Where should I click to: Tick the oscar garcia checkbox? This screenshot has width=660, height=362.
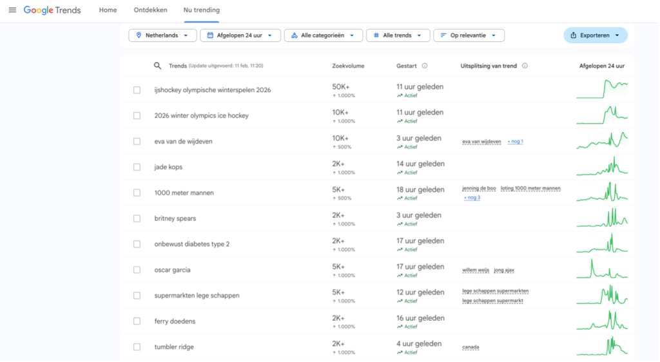[x=137, y=270]
